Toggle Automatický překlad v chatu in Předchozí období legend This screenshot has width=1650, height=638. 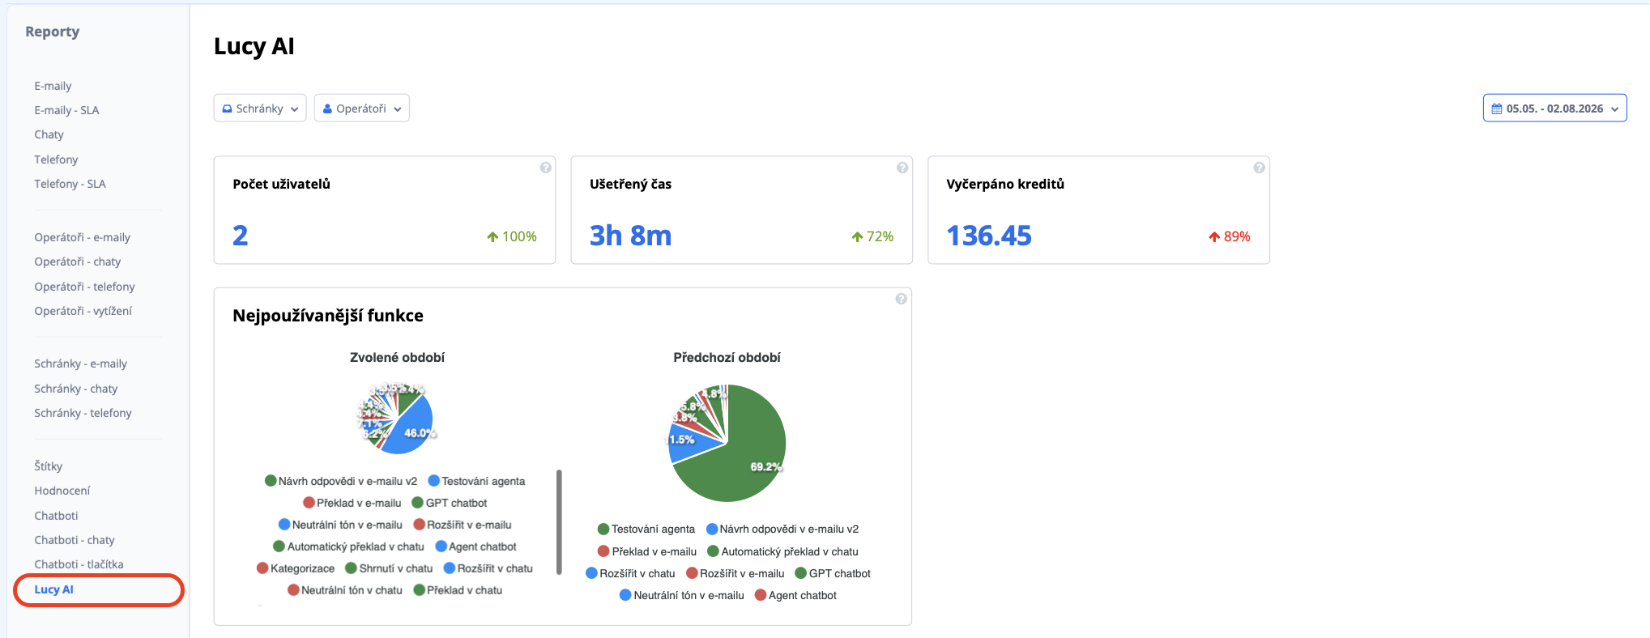[x=782, y=551]
